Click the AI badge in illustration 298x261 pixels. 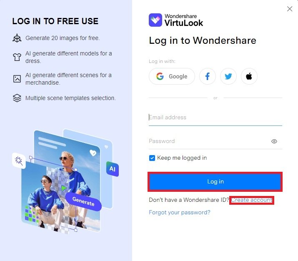(113, 169)
